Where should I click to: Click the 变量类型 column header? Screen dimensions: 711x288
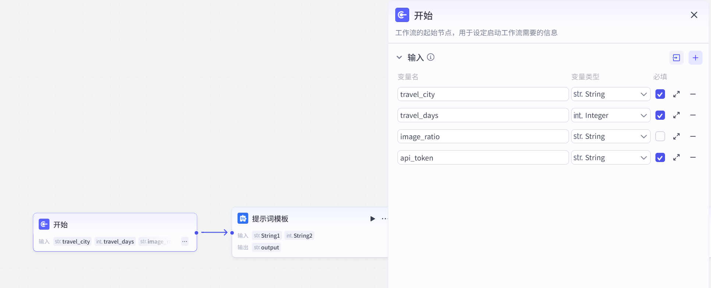tap(586, 77)
